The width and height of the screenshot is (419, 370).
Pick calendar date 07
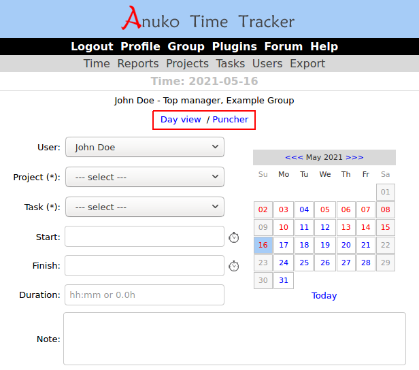[365, 209]
